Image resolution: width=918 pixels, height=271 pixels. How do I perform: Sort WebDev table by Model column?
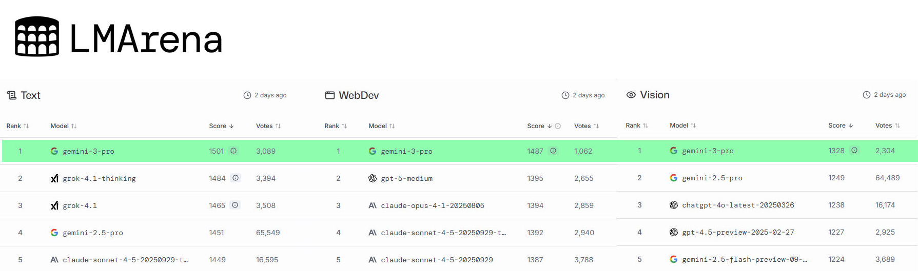(x=381, y=126)
